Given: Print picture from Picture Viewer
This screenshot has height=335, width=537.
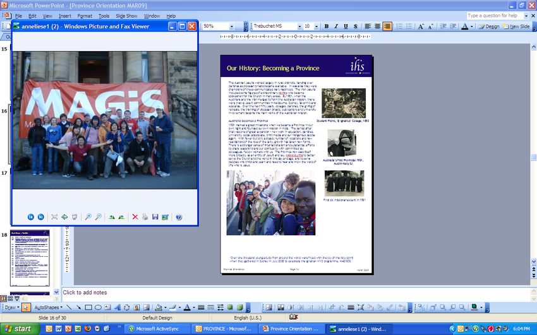Looking at the screenshot, I should coord(145,217).
